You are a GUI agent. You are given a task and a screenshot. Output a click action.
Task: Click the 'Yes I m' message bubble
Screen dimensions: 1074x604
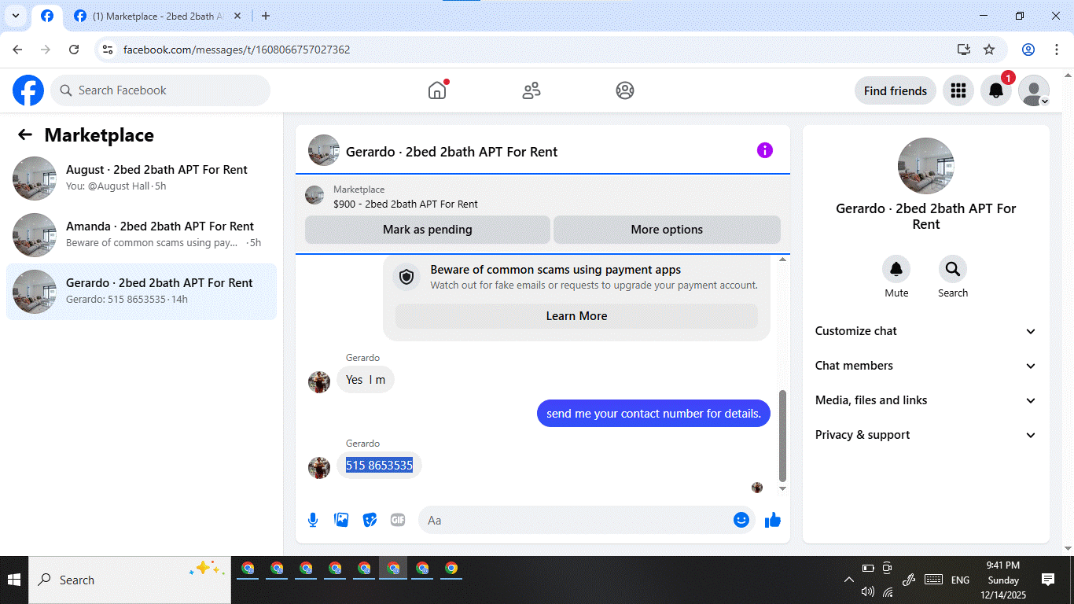coord(366,380)
